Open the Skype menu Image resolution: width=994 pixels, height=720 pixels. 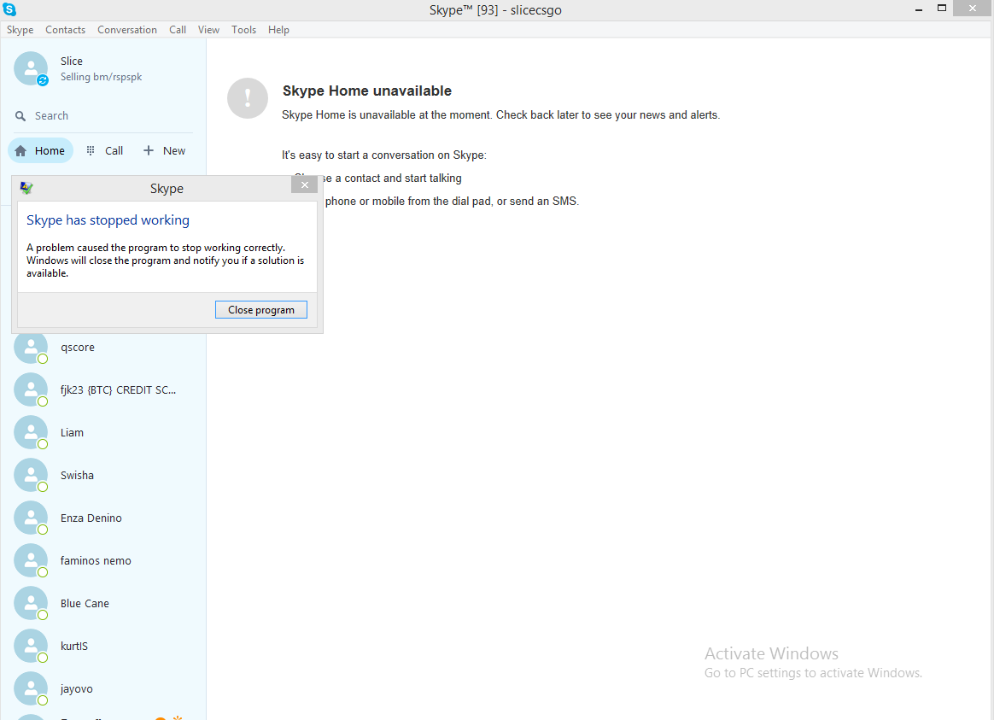20,30
